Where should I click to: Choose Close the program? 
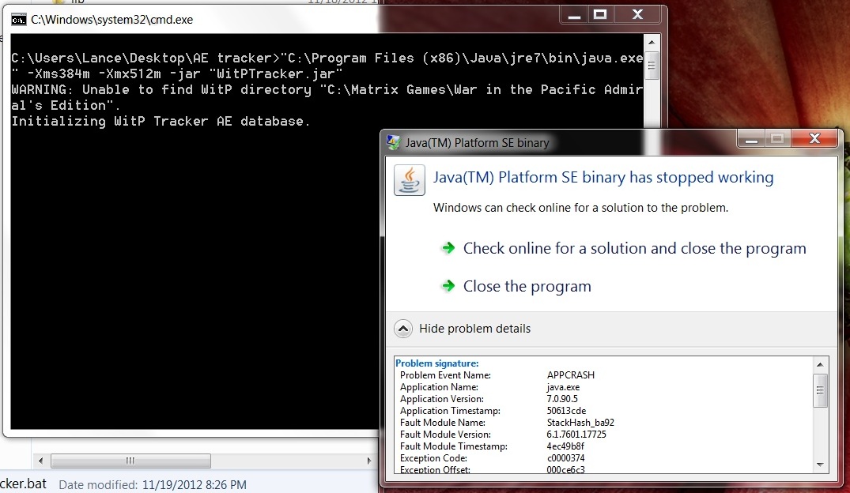coord(527,286)
